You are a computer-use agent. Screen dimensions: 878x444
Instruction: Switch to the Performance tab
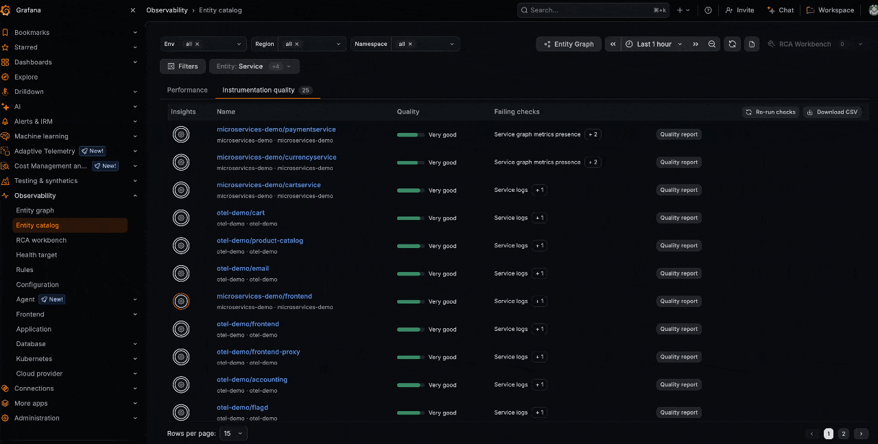(187, 90)
